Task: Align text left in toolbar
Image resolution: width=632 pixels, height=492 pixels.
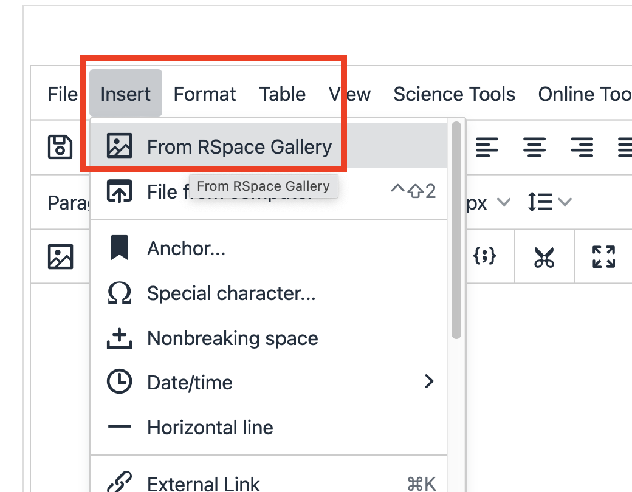Action: (x=487, y=147)
